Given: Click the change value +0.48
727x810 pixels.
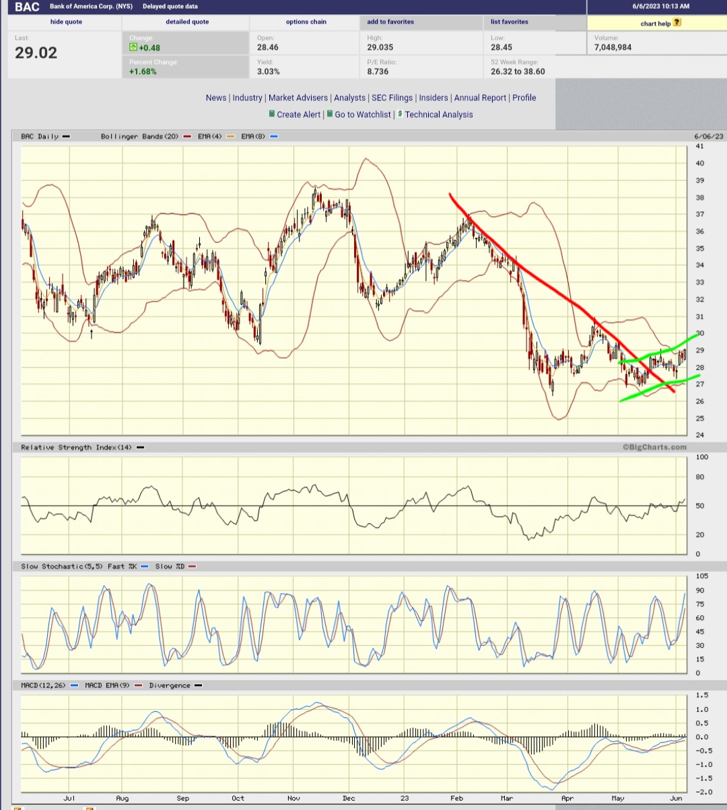Looking at the screenshot, I should [x=149, y=48].
